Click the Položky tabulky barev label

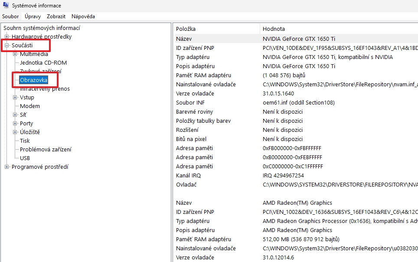click(203, 121)
